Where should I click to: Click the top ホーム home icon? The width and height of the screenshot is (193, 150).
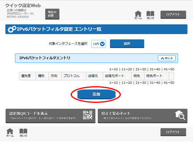pyautogui.click(x=138, y=15)
